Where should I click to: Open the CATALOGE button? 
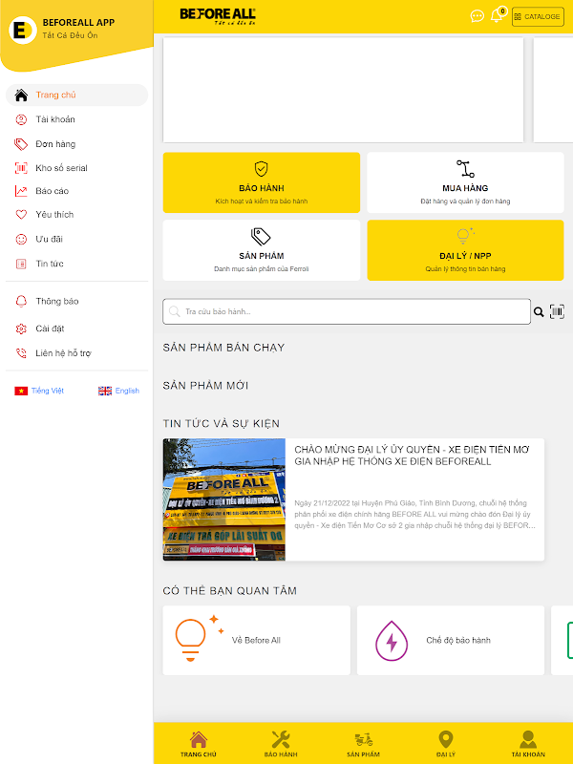pos(538,16)
